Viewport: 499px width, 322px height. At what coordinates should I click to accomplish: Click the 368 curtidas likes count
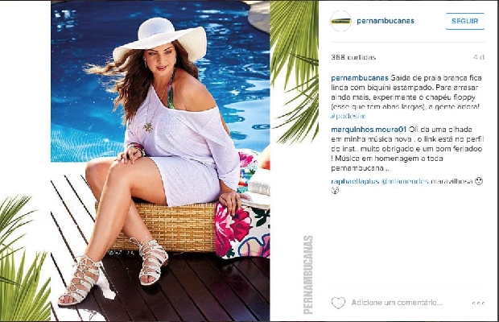pos(353,57)
